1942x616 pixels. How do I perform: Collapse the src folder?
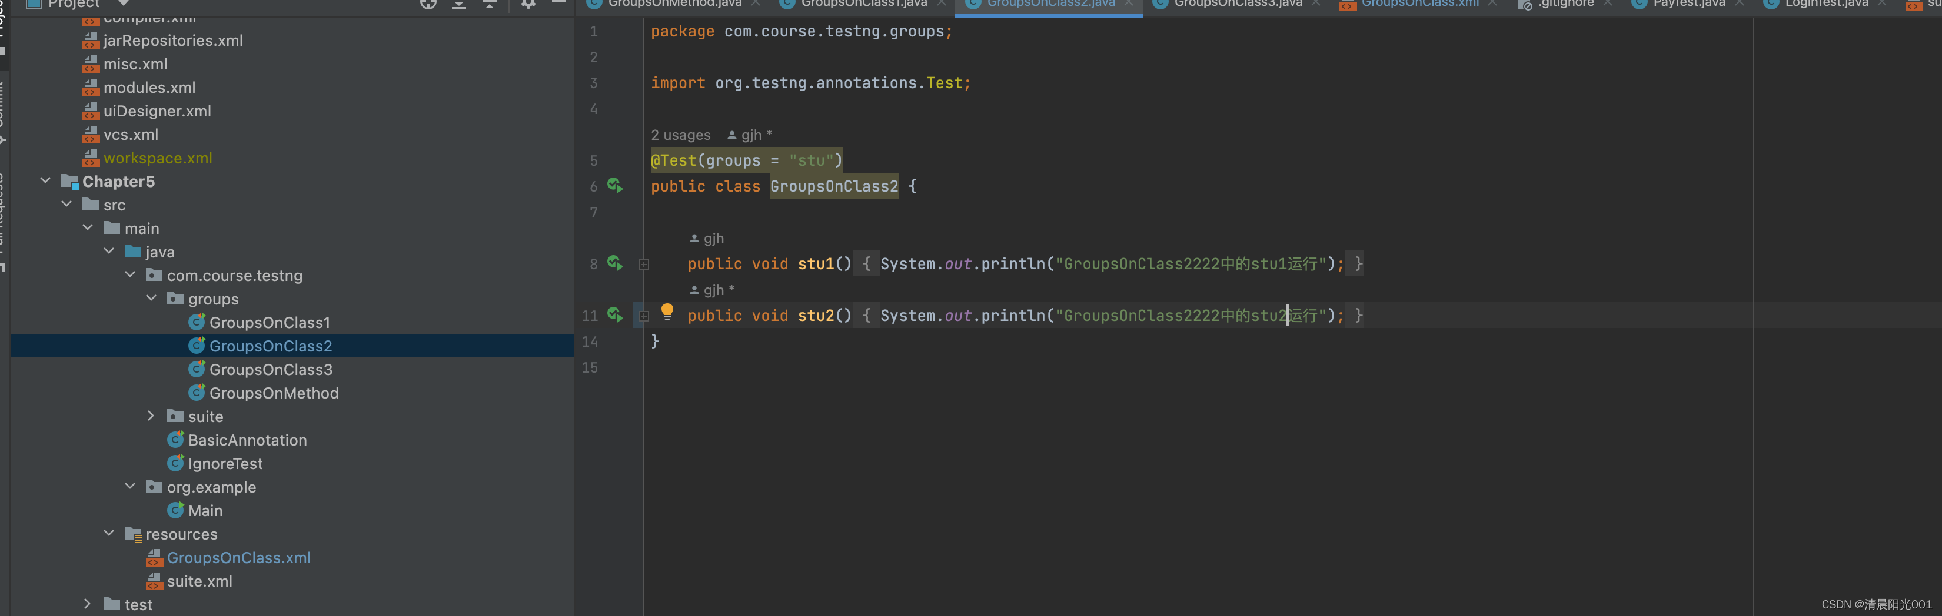pyautogui.click(x=66, y=204)
